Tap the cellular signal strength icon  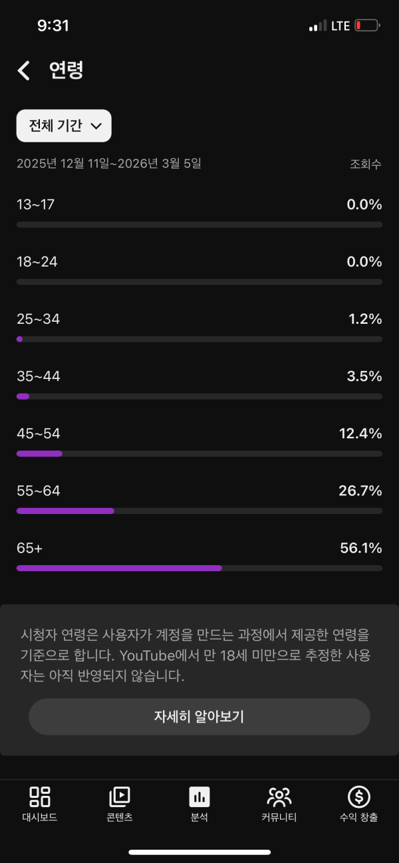pyautogui.click(x=317, y=27)
